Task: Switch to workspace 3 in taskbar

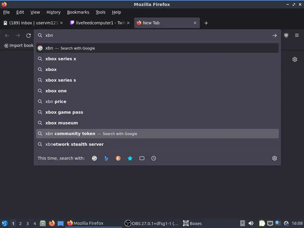Action: 28,224
